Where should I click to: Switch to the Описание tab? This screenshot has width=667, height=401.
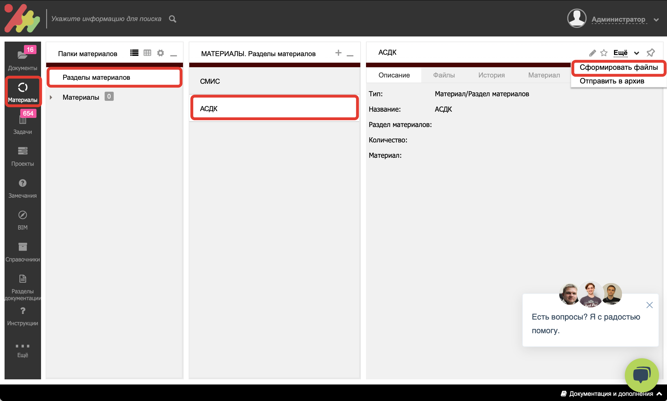(x=394, y=75)
